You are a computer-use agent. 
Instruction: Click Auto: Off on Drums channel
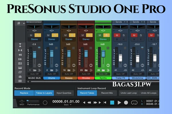tap(52, 74)
